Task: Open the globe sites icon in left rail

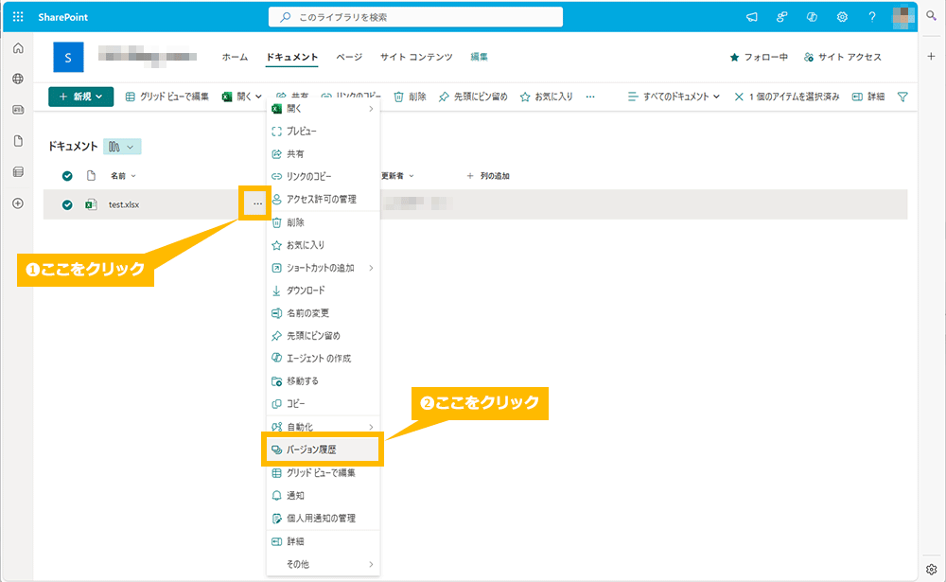Action: pos(18,79)
